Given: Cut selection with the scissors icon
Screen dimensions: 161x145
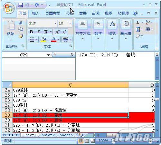Looking at the screenshot, I should (21, 23).
